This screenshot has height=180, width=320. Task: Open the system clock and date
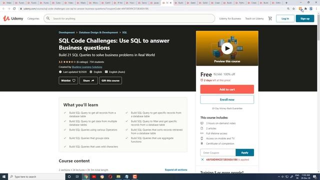[305, 176]
